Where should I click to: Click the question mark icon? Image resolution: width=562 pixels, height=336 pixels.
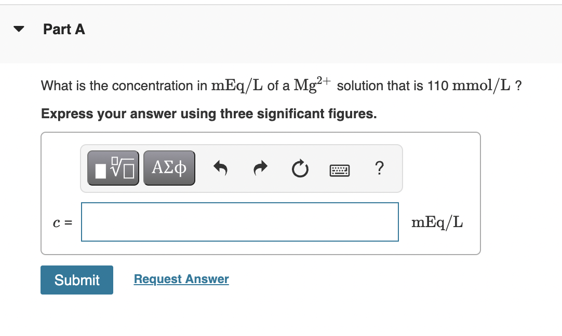tap(380, 168)
